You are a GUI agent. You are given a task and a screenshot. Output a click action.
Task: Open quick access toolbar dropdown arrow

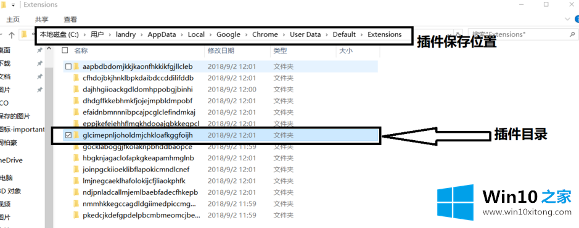coord(14,5)
